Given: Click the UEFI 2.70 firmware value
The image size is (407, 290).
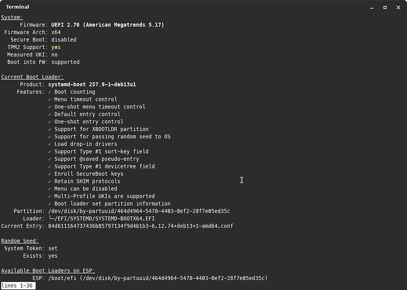Looking at the screenshot, I should coord(107,25).
